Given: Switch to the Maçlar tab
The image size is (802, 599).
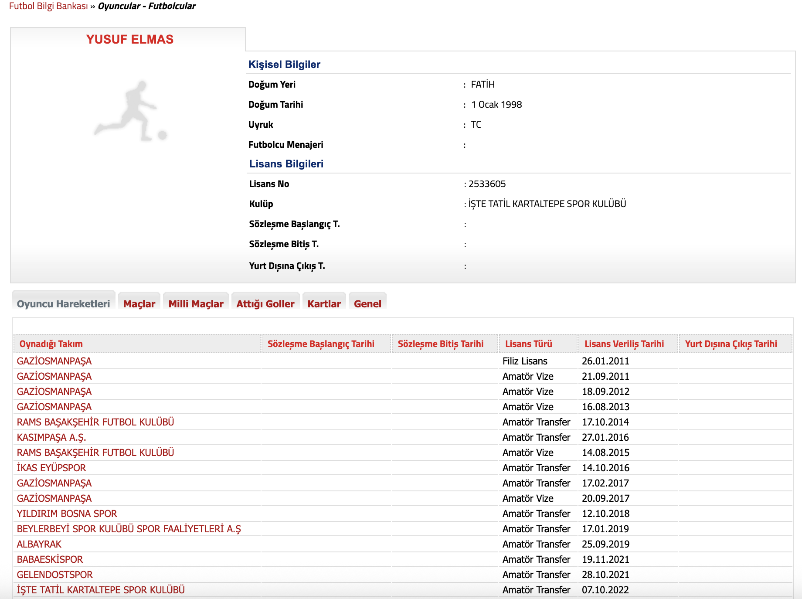Looking at the screenshot, I should click(139, 304).
